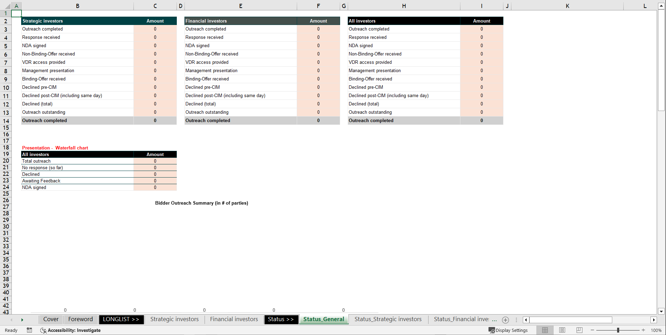This screenshot has height=335, width=666.
Task: Open the Cover sheet tab
Action: point(51,319)
